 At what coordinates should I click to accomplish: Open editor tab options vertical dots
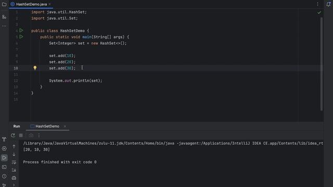pyautogui.click(x=318, y=4)
